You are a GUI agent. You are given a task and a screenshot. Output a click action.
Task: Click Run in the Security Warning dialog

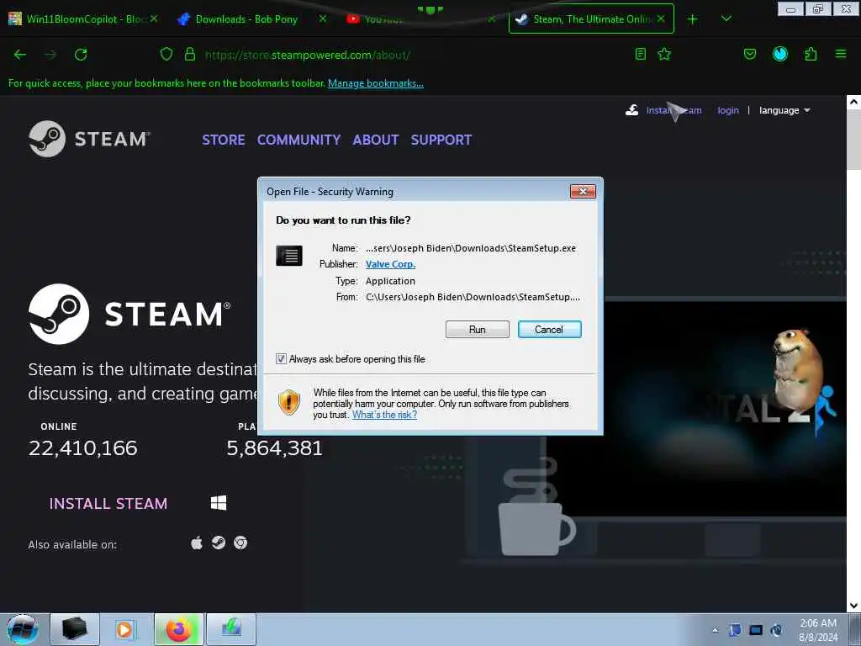[x=478, y=330]
